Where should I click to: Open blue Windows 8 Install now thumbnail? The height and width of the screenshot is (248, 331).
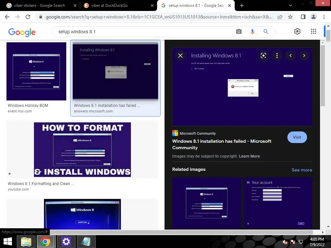(x=82, y=214)
